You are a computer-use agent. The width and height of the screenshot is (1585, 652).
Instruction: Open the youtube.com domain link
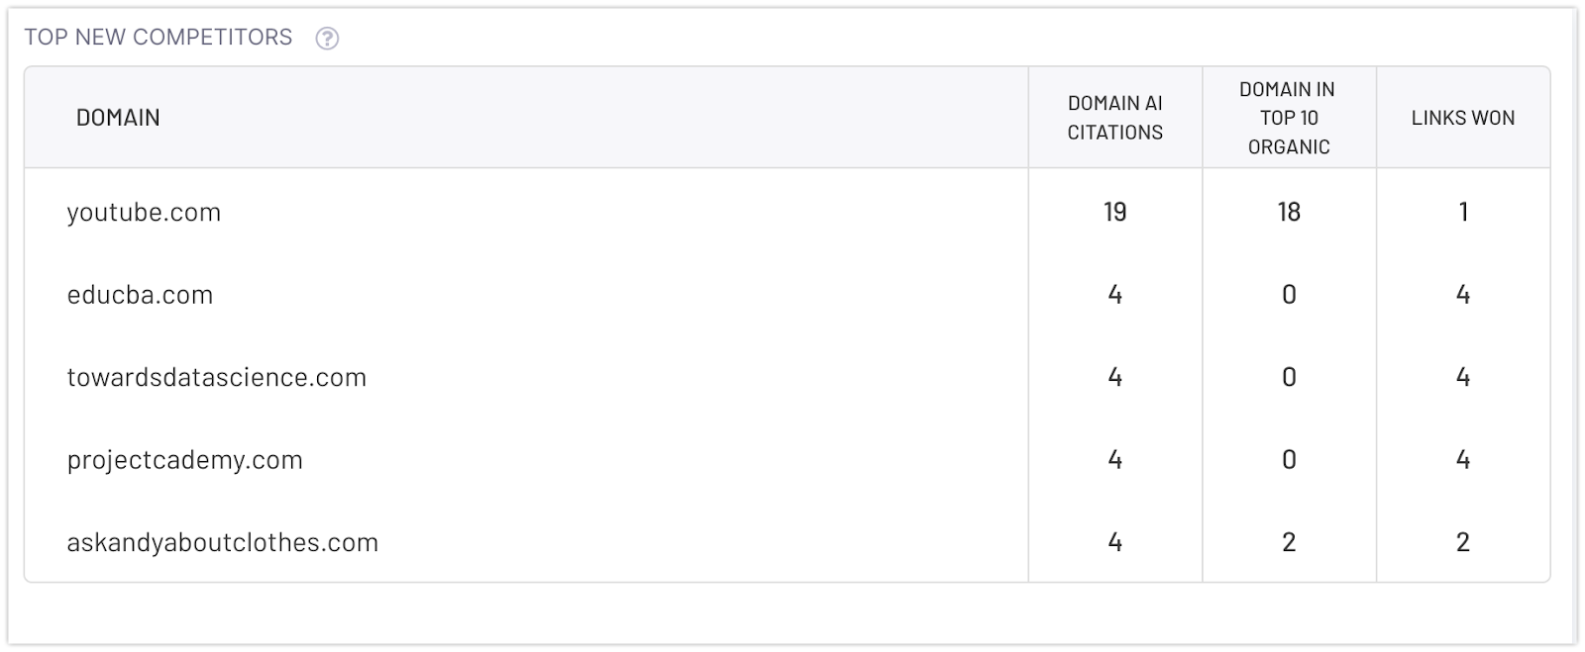[144, 213]
